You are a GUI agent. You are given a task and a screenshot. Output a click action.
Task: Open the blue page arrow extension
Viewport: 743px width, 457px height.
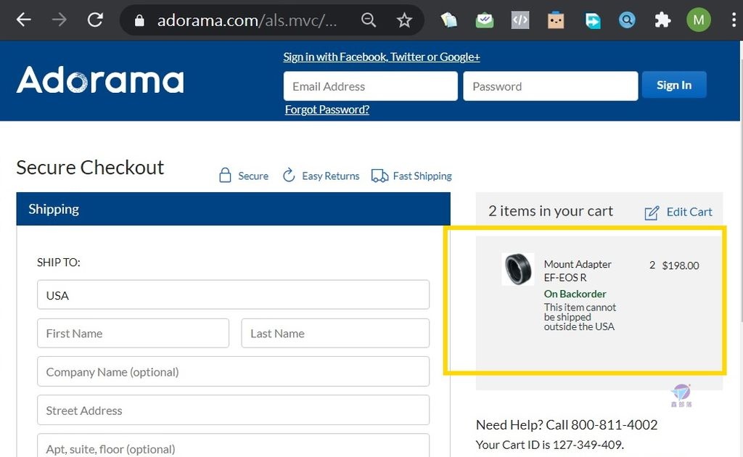[x=592, y=20]
